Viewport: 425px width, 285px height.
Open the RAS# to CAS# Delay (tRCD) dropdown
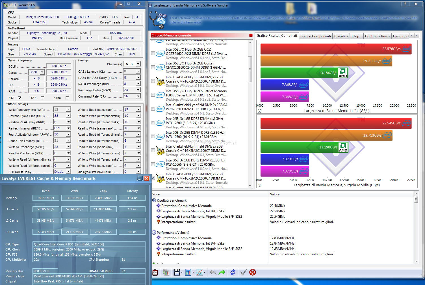138,77
